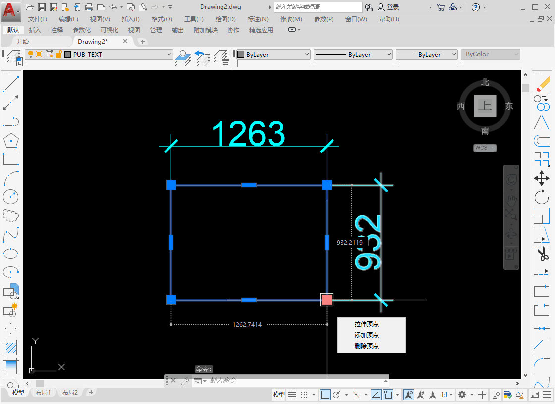Open the ByColor plot style dropdown
Screen dimensions: 555x404
pyautogui.click(x=516, y=54)
